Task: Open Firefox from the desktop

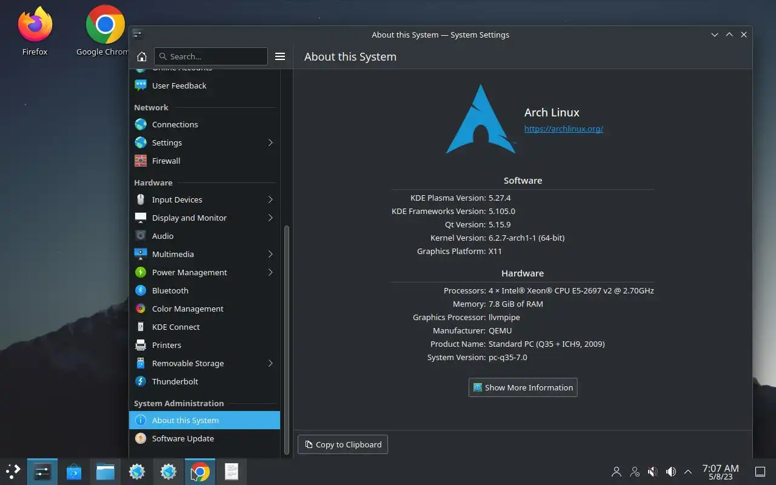Action: click(35, 32)
